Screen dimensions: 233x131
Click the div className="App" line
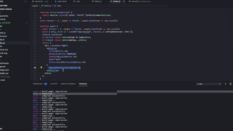56,45
